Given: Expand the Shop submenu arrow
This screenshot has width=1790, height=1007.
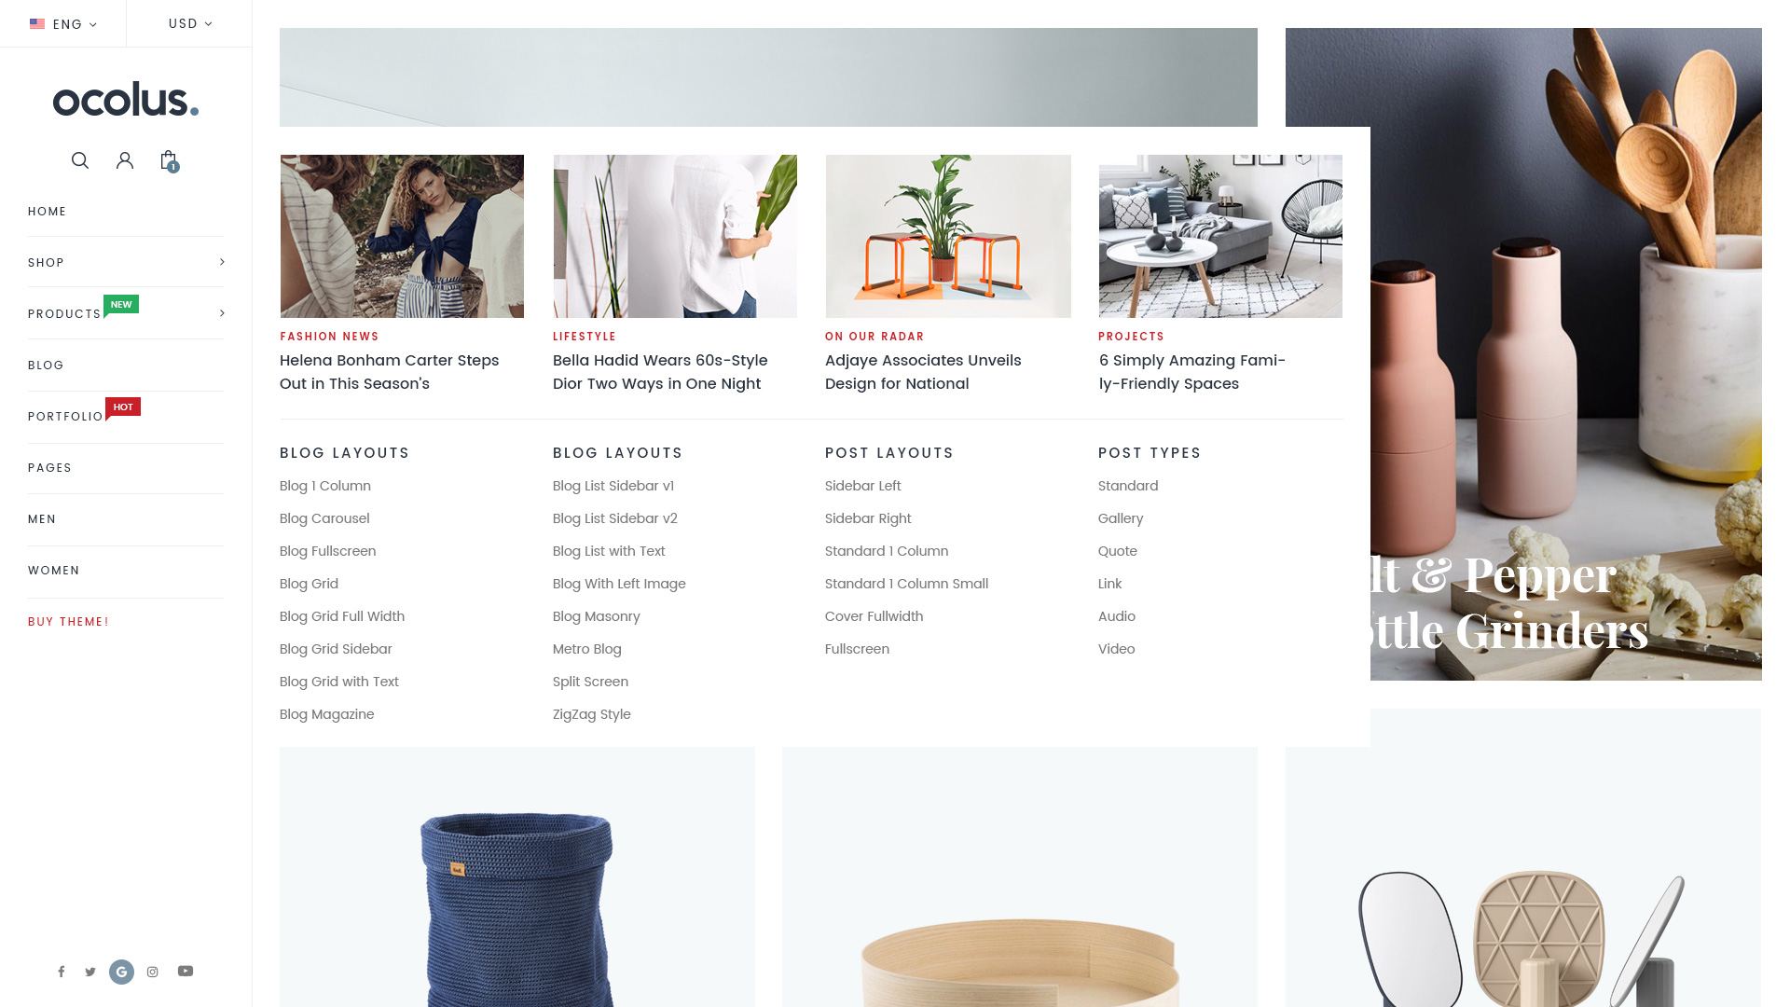Looking at the screenshot, I should pos(222,262).
